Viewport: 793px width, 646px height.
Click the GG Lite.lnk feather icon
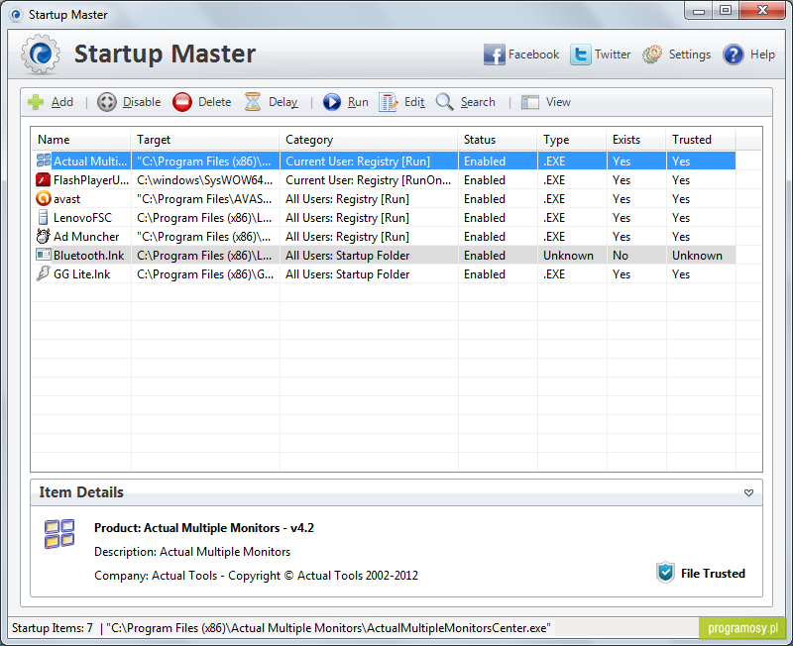[x=44, y=273]
